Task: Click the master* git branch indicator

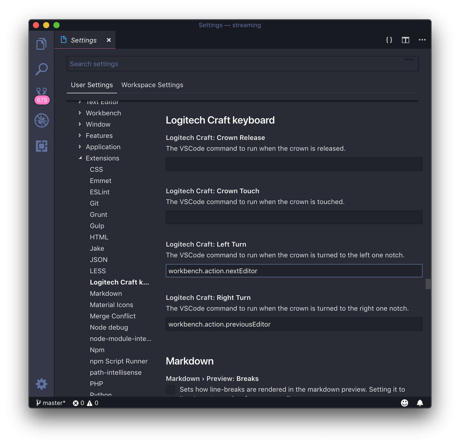Action: click(51, 403)
